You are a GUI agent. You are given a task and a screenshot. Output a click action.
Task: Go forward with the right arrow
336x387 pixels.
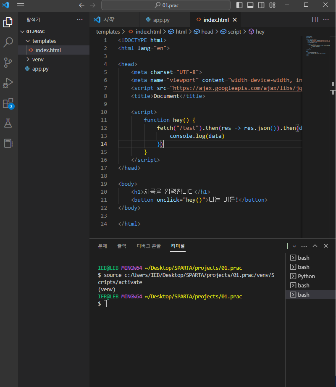point(92,5)
